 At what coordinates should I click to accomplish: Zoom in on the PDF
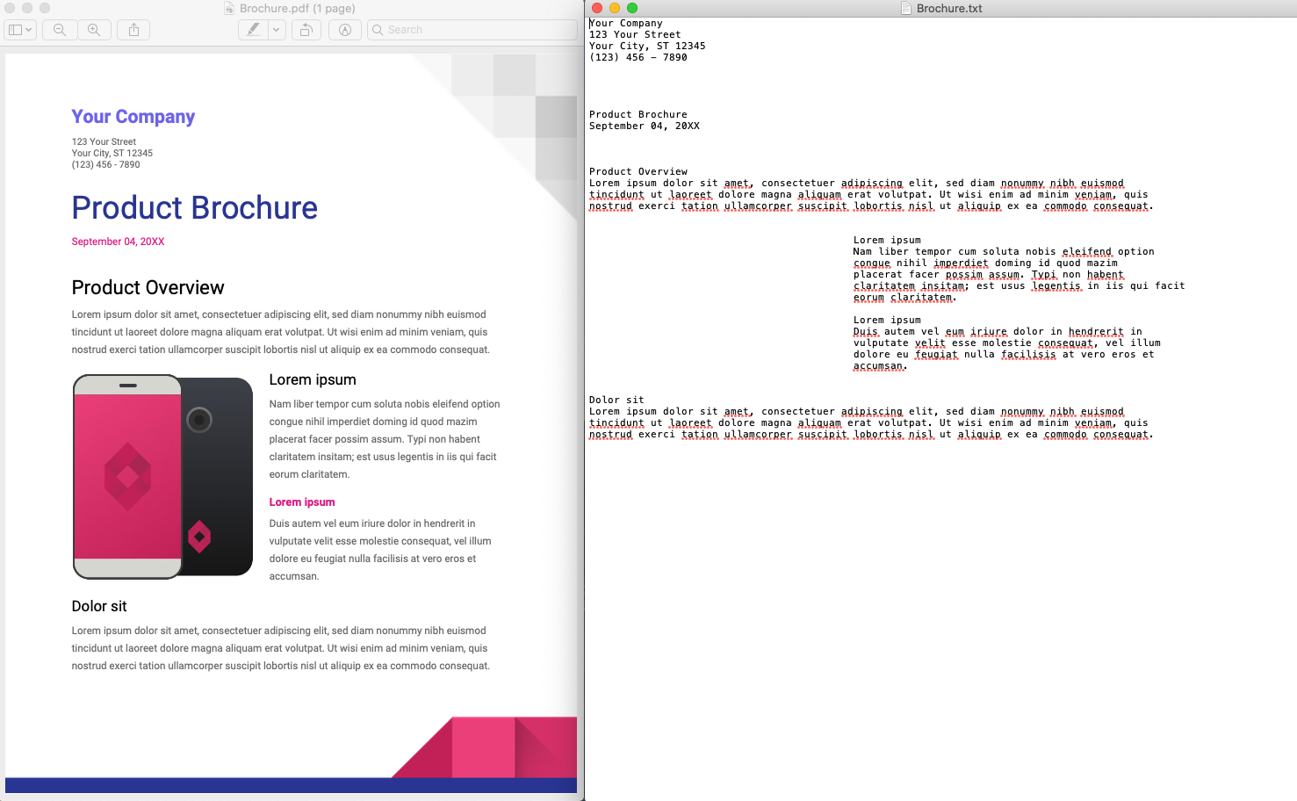pos(94,29)
